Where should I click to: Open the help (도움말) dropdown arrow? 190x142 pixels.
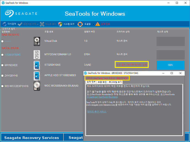93,24
